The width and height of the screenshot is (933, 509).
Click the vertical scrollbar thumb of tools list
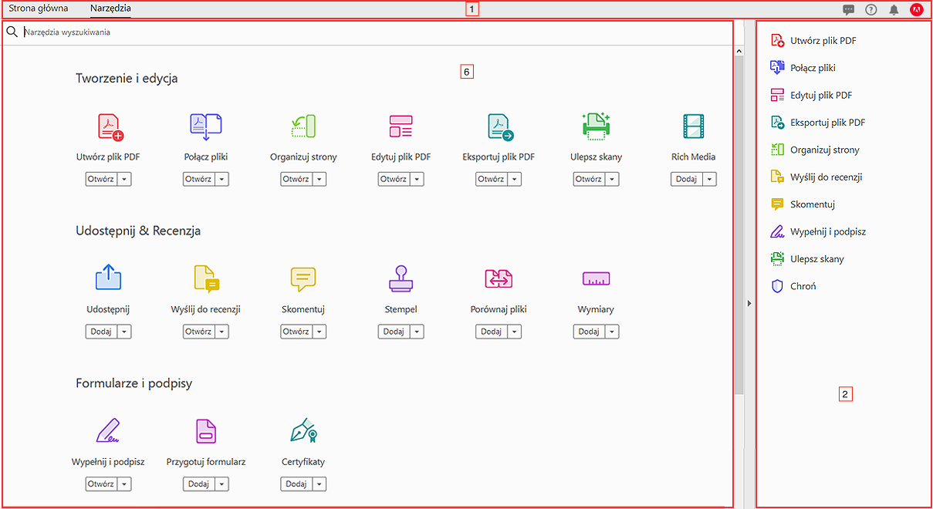click(739, 225)
